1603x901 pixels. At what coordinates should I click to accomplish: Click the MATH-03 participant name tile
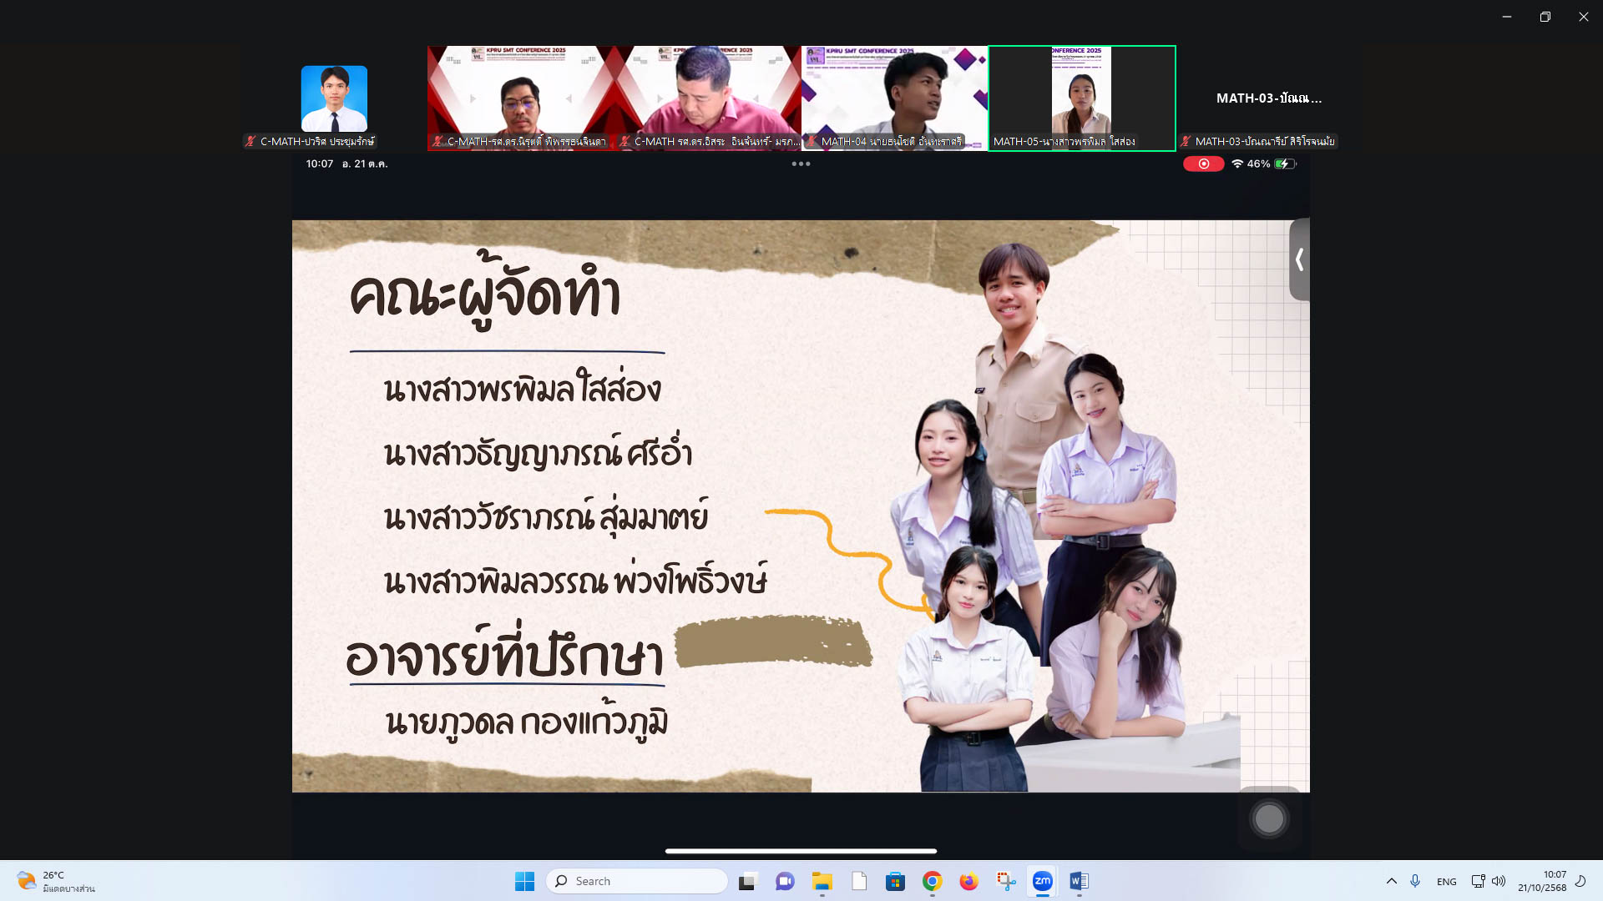tap(1268, 98)
